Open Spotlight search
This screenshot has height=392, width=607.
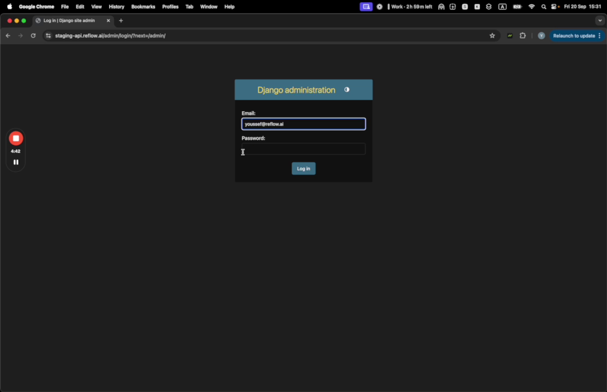click(543, 7)
